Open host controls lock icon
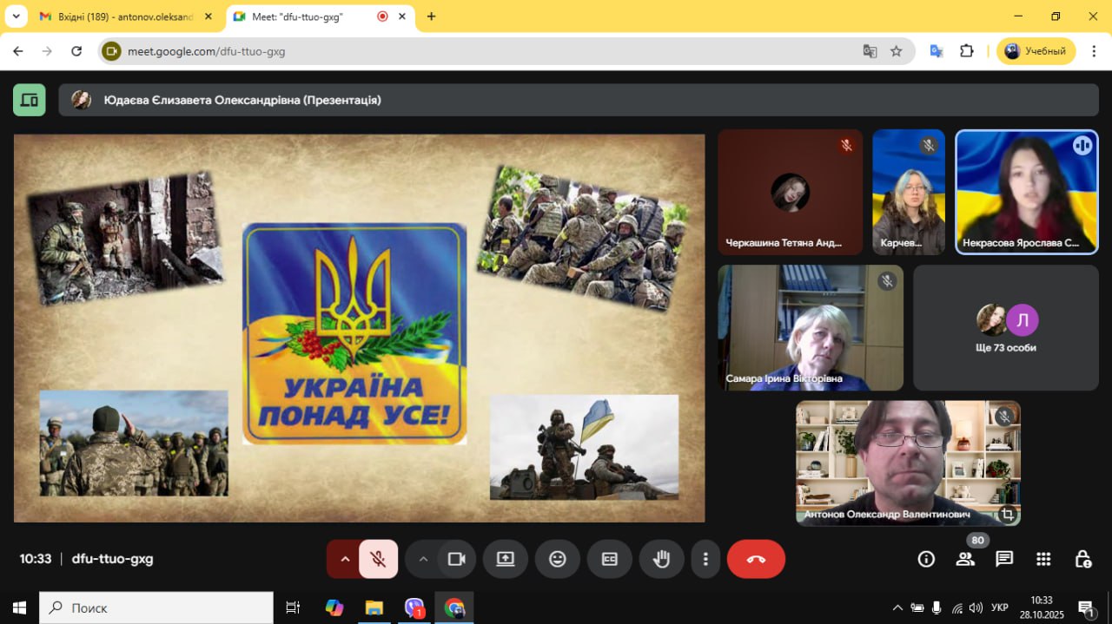The width and height of the screenshot is (1112, 624). point(1082,559)
